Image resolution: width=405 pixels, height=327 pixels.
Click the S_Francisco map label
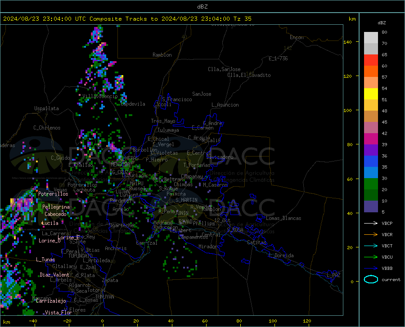(x=177, y=99)
